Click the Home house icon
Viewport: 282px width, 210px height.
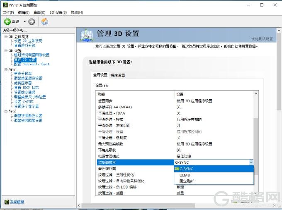pos(45,21)
